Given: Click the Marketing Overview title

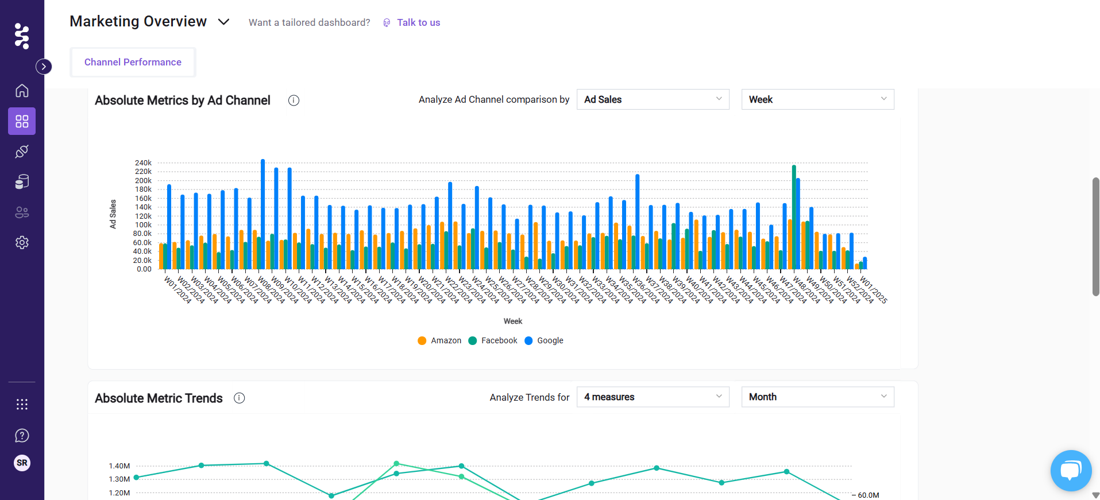Looking at the screenshot, I should 138,21.
